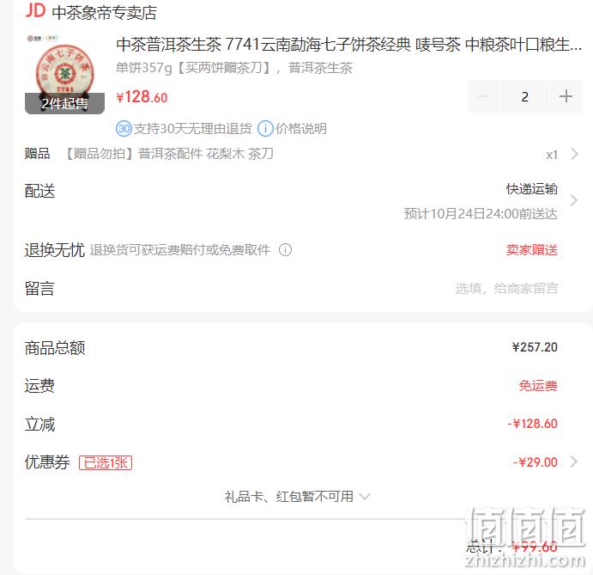The image size is (593, 575).
Task: Click the 价格说明 info icon
Action: pos(265,129)
